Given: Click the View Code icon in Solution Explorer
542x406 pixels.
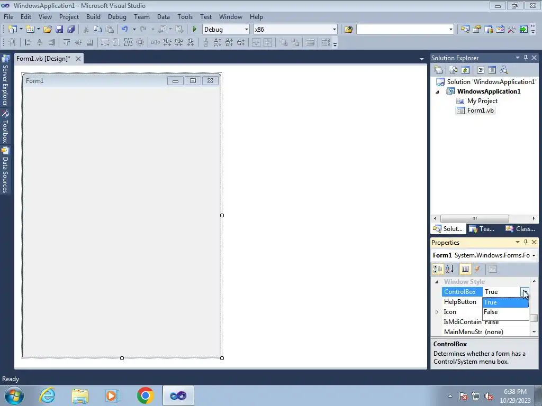Looking at the screenshot, I should (481, 70).
